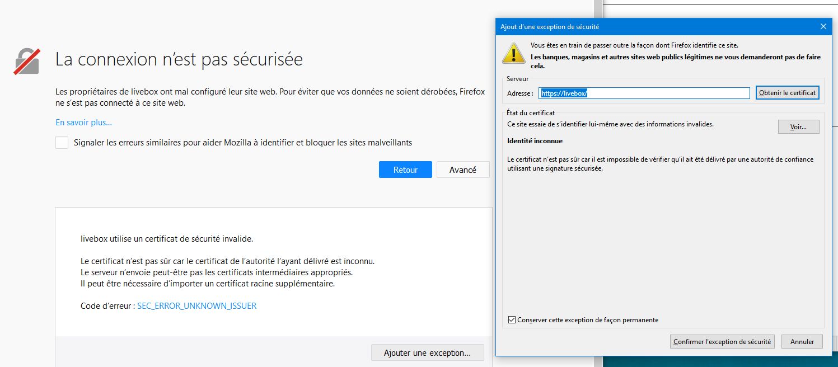
Task: Open the 'En savoir plus…' link
Action: point(83,123)
